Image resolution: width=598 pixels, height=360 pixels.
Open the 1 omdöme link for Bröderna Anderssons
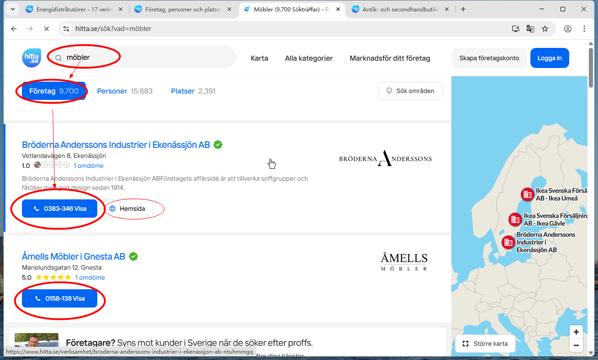tap(89, 166)
